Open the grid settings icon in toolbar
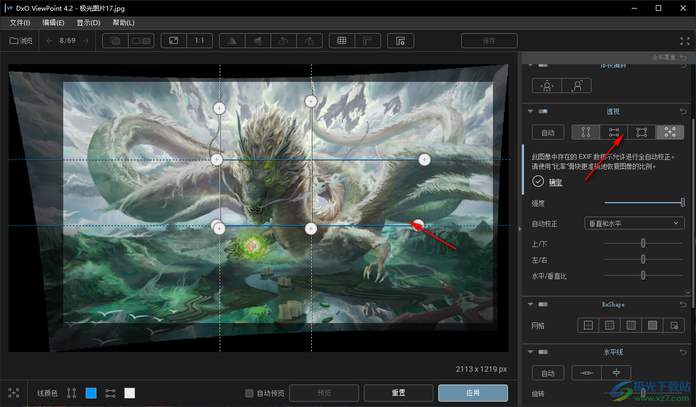 (x=400, y=41)
